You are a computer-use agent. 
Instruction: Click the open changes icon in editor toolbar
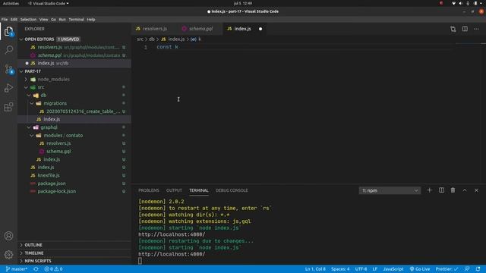pos(453,29)
